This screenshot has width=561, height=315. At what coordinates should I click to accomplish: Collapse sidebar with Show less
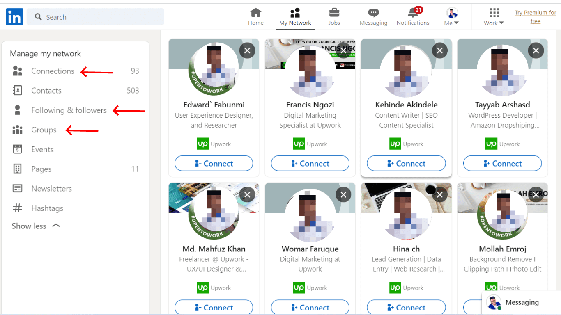[36, 226]
